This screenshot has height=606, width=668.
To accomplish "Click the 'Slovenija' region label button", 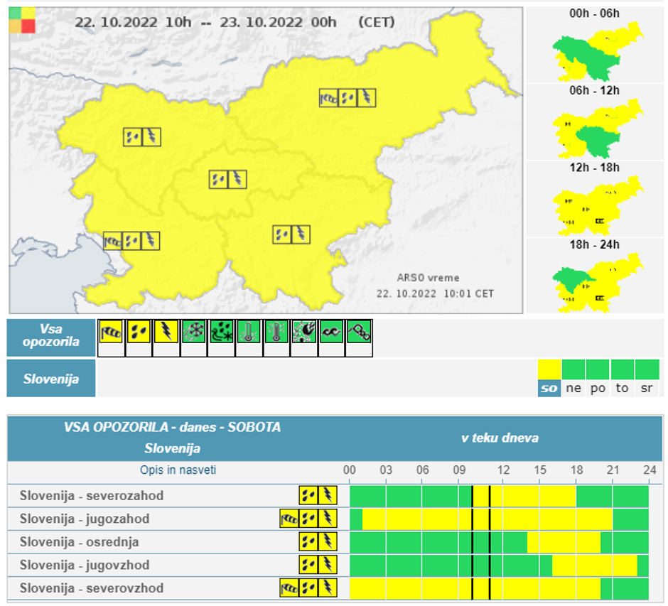I will (51, 379).
